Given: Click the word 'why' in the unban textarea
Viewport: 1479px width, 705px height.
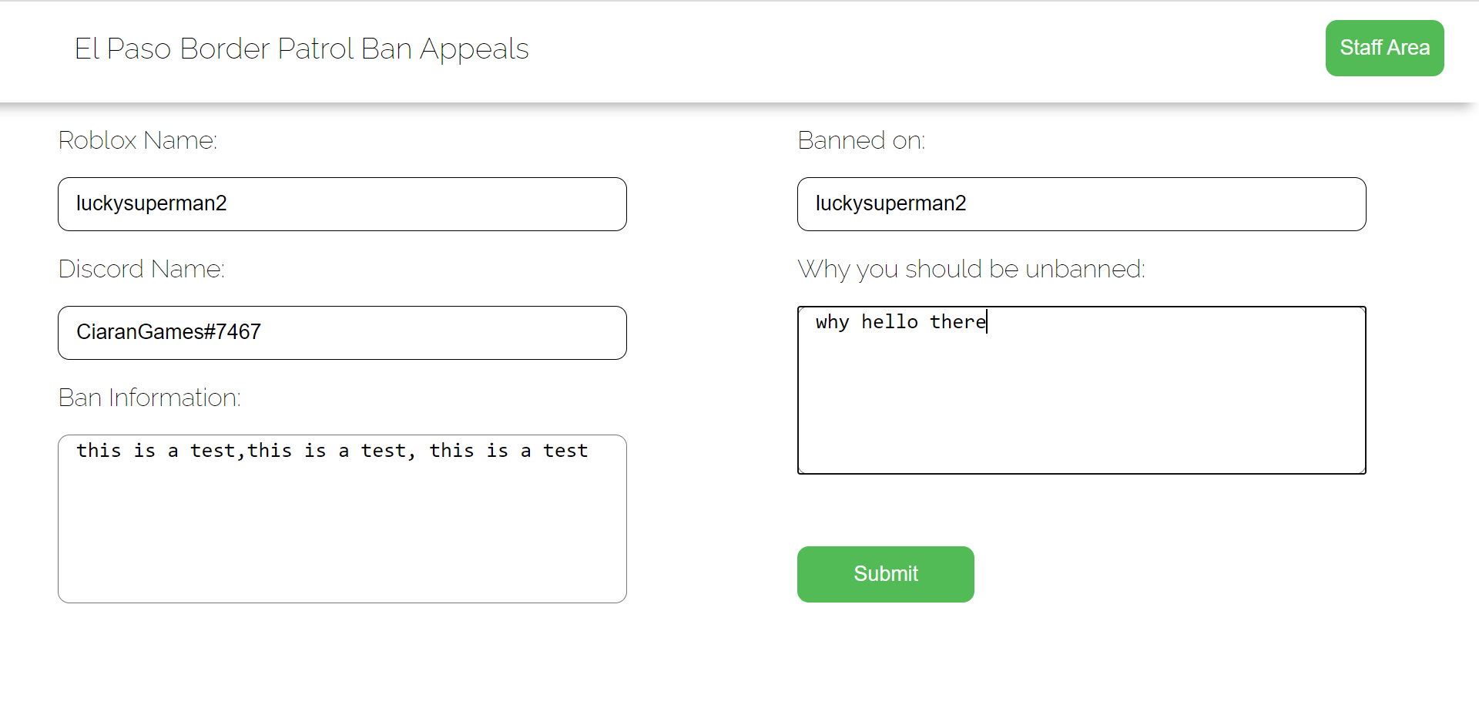Looking at the screenshot, I should 832,322.
